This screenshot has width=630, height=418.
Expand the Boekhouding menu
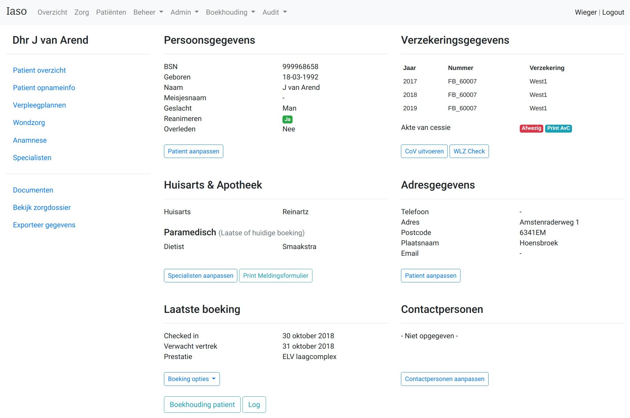tap(230, 12)
